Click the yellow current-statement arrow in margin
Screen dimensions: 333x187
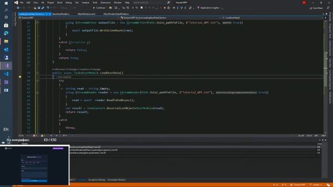click(20, 77)
